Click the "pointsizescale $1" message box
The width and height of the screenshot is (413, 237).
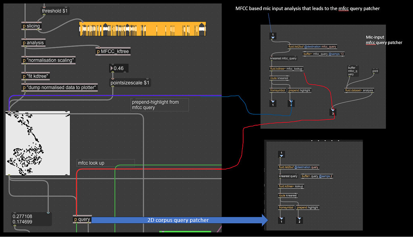click(130, 82)
